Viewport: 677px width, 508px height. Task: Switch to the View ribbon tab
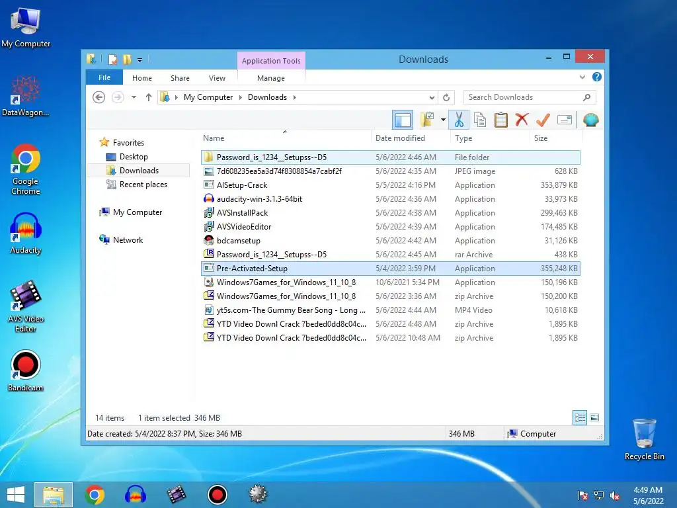pos(217,78)
